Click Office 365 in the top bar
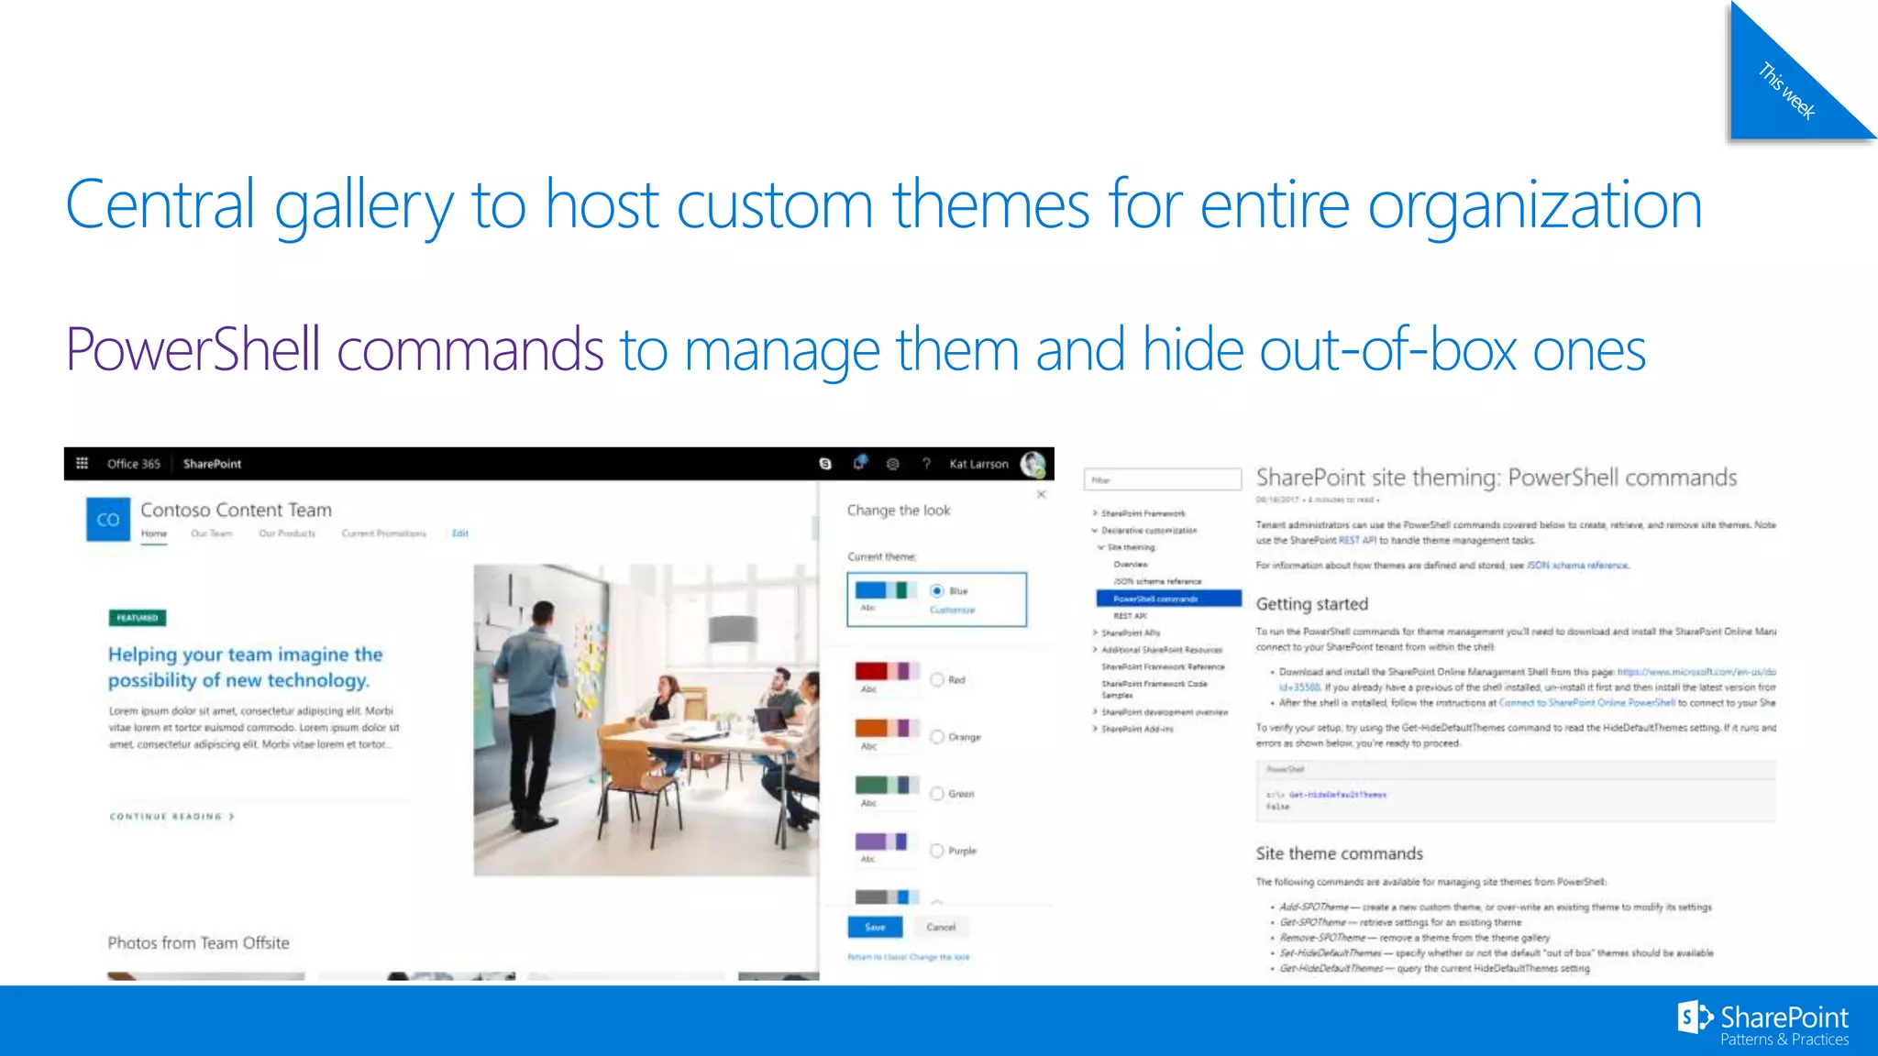1878x1056 pixels. [x=134, y=464]
